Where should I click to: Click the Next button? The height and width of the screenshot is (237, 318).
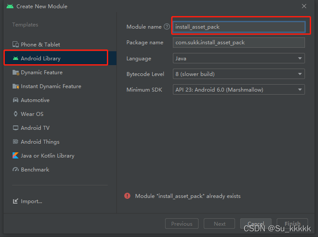click(219, 224)
